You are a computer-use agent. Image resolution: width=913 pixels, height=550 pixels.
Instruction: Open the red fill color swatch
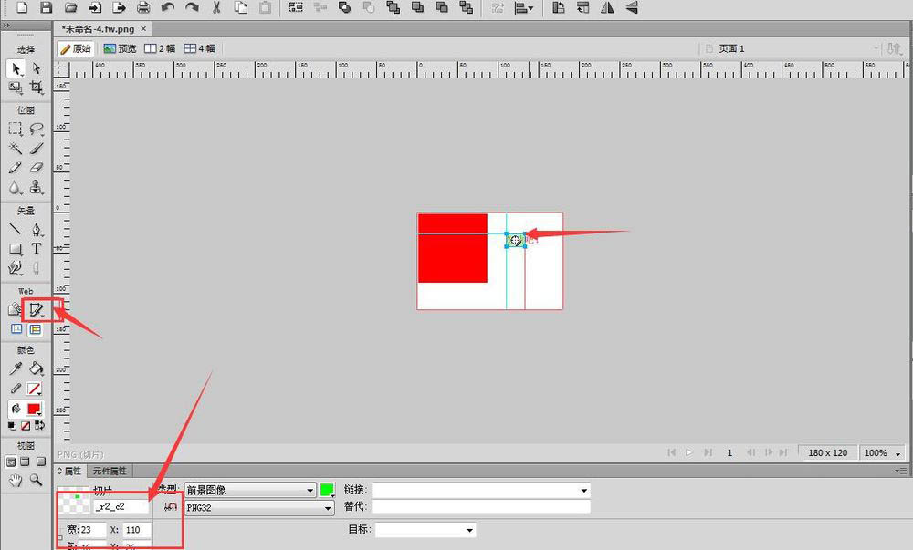tap(35, 409)
